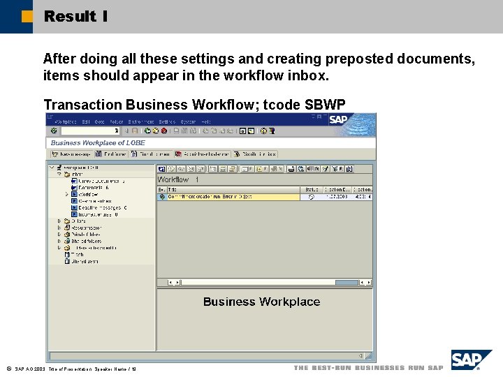Image resolution: width=503 pixels, height=377 pixels.
Task: Expand the Private folders node
Action: 59,235
